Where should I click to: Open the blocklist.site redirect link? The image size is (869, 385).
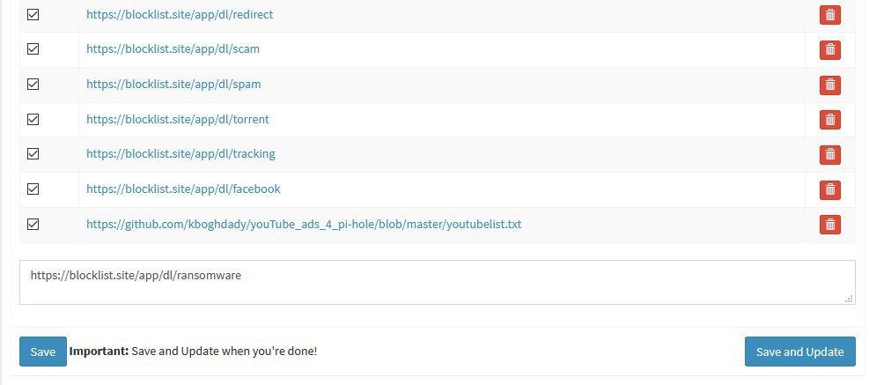(x=180, y=14)
